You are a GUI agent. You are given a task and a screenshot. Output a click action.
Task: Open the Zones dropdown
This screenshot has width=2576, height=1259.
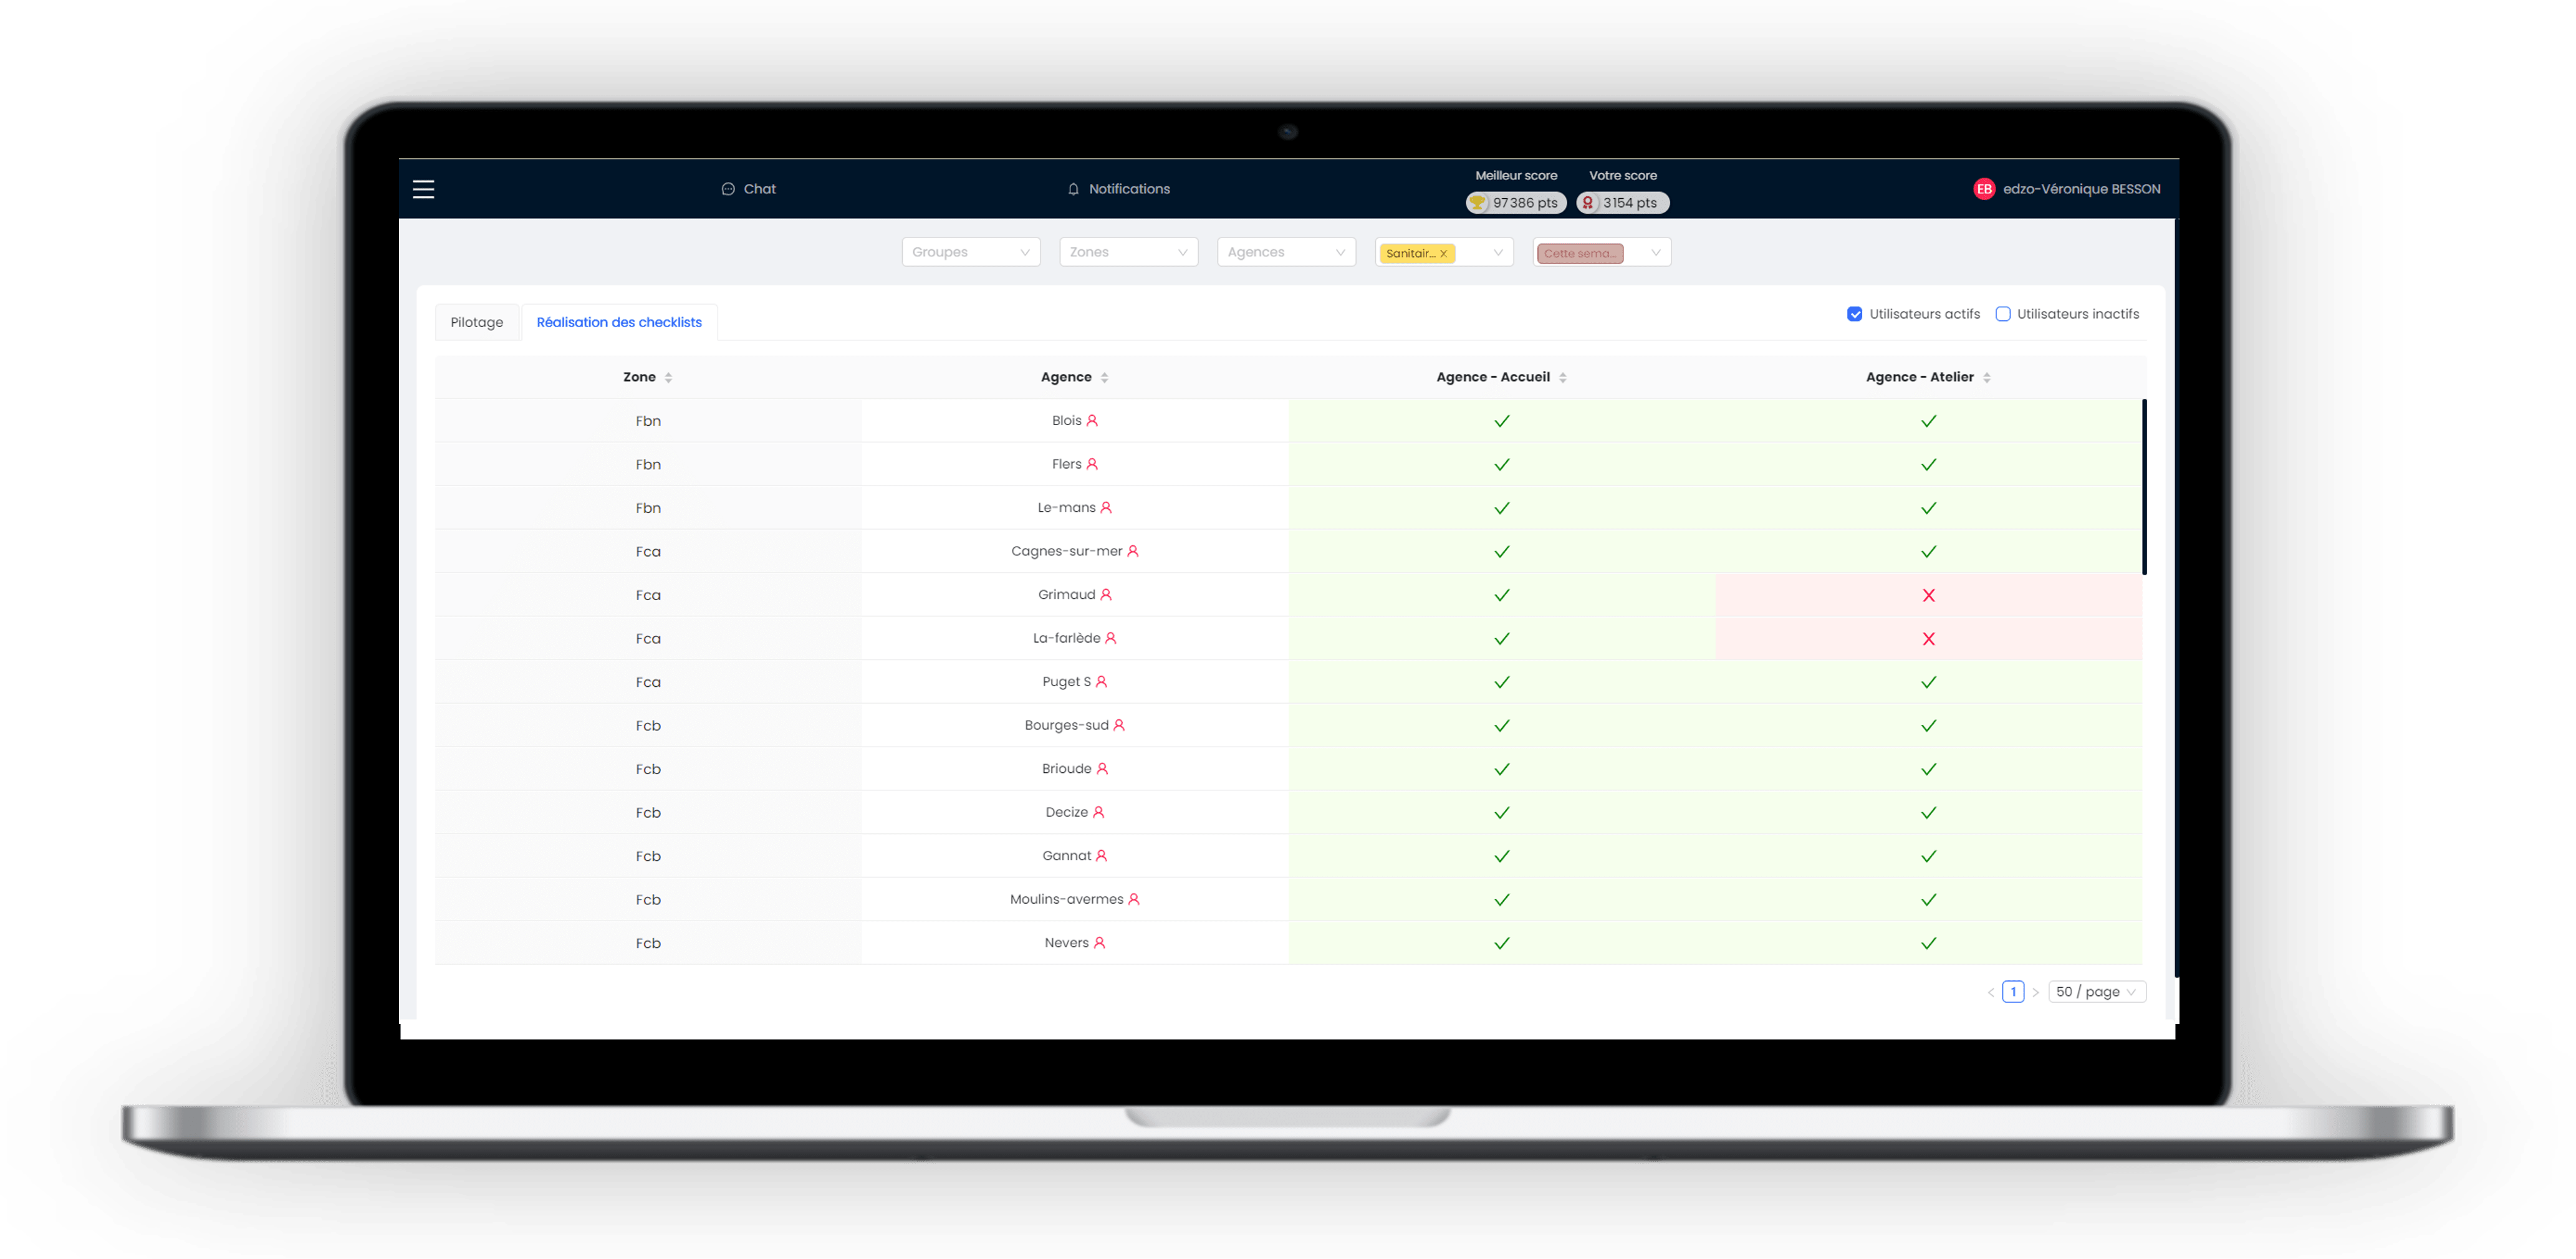(x=1128, y=252)
